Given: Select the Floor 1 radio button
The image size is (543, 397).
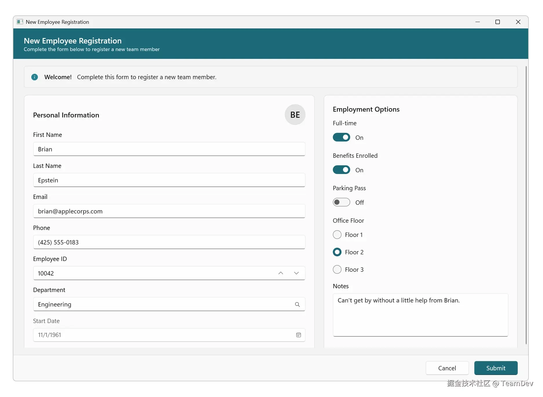Looking at the screenshot, I should click(337, 235).
